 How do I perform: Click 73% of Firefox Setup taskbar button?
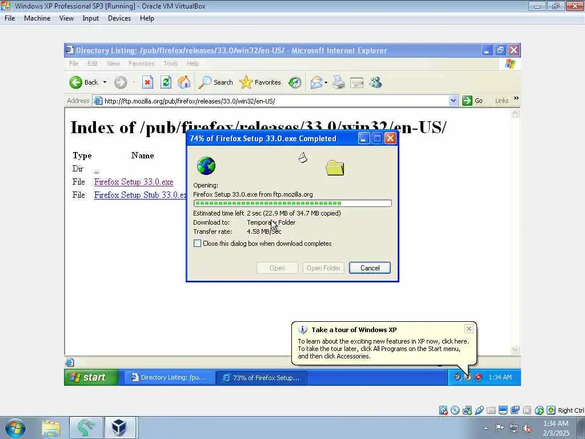(261, 378)
